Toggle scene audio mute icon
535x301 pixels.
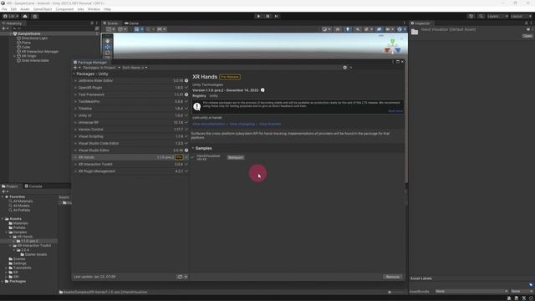[358, 29]
